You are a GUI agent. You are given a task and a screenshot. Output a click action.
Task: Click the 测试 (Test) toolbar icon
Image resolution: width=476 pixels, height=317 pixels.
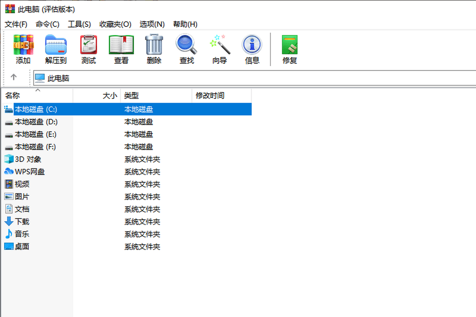click(x=88, y=44)
